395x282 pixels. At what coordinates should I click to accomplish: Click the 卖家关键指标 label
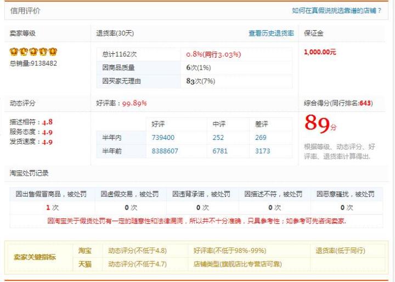point(35,257)
